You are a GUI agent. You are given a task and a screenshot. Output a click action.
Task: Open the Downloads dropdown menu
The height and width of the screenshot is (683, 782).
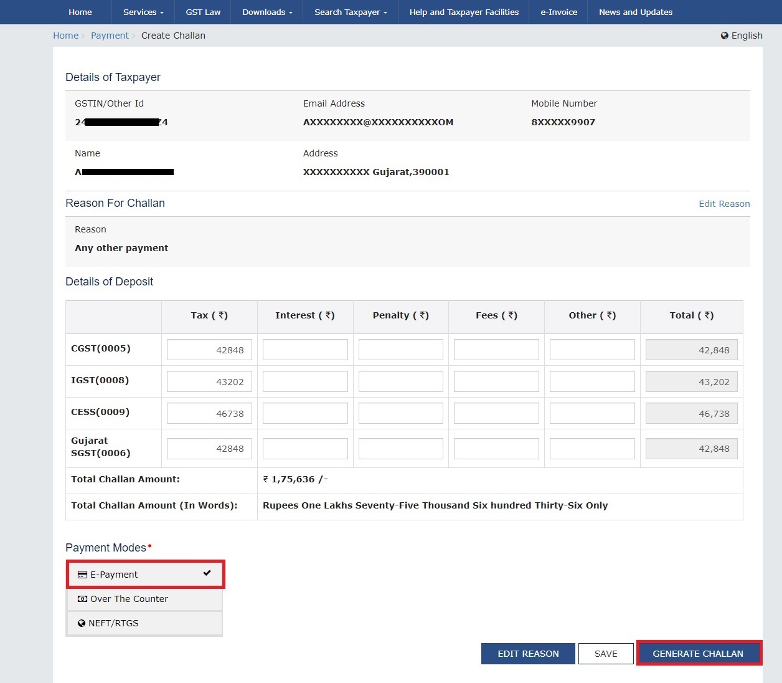(267, 12)
